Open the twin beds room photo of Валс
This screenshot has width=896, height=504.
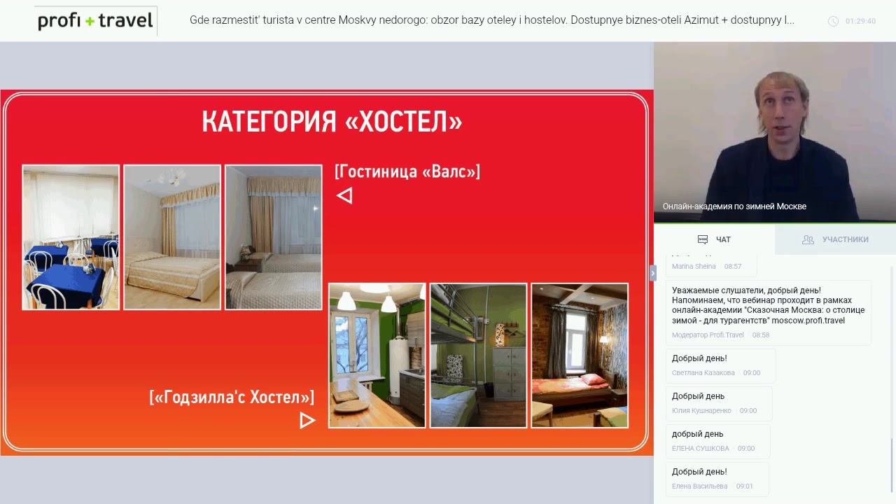click(274, 237)
